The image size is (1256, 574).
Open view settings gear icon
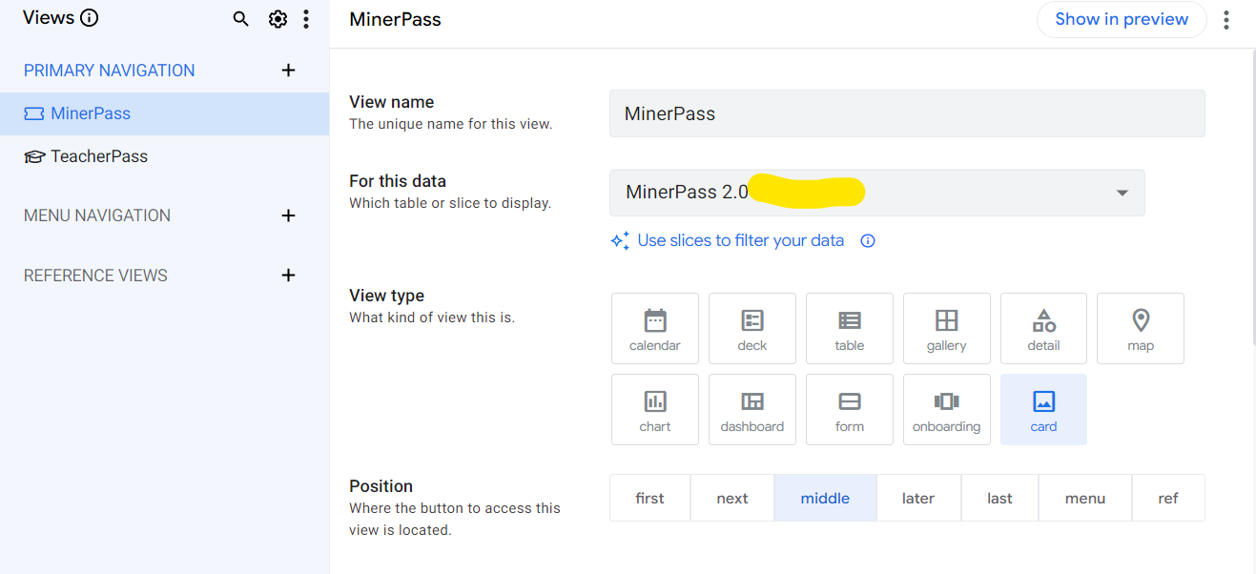278,19
